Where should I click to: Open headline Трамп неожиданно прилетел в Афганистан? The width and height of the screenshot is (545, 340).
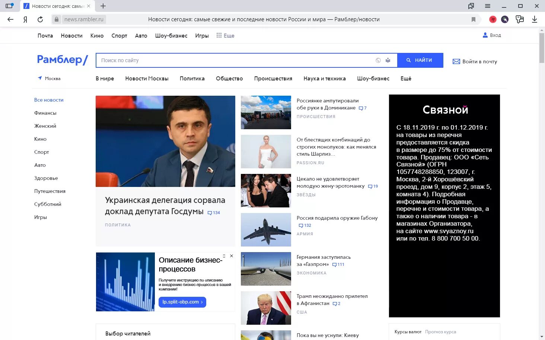tap(332, 300)
